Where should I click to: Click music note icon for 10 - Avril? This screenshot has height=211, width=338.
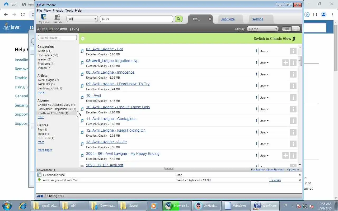point(82,98)
